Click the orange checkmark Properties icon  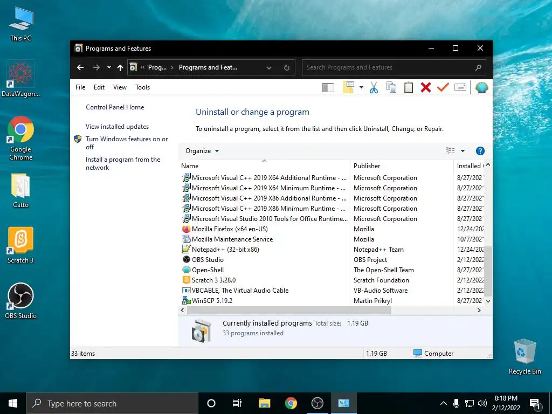[443, 87]
